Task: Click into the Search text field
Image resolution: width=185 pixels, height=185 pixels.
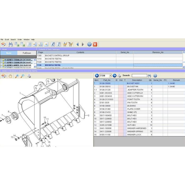Action: (x=140, y=76)
